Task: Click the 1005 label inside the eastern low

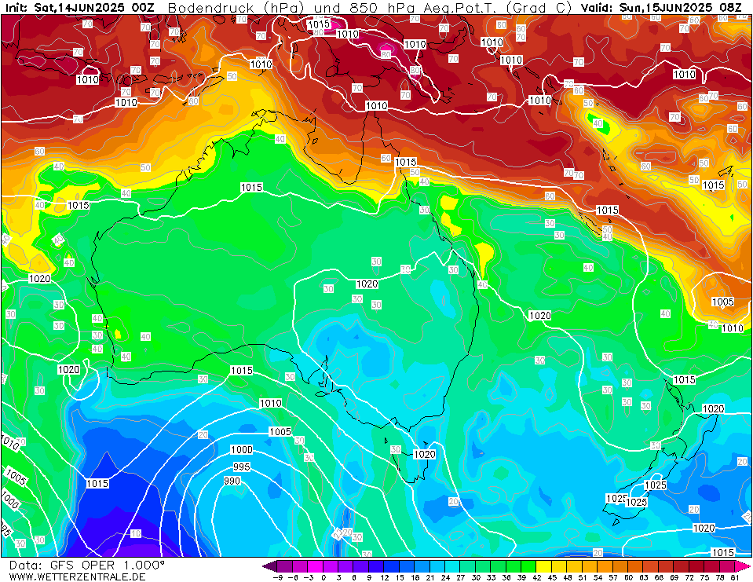Action: tap(722, 302)
